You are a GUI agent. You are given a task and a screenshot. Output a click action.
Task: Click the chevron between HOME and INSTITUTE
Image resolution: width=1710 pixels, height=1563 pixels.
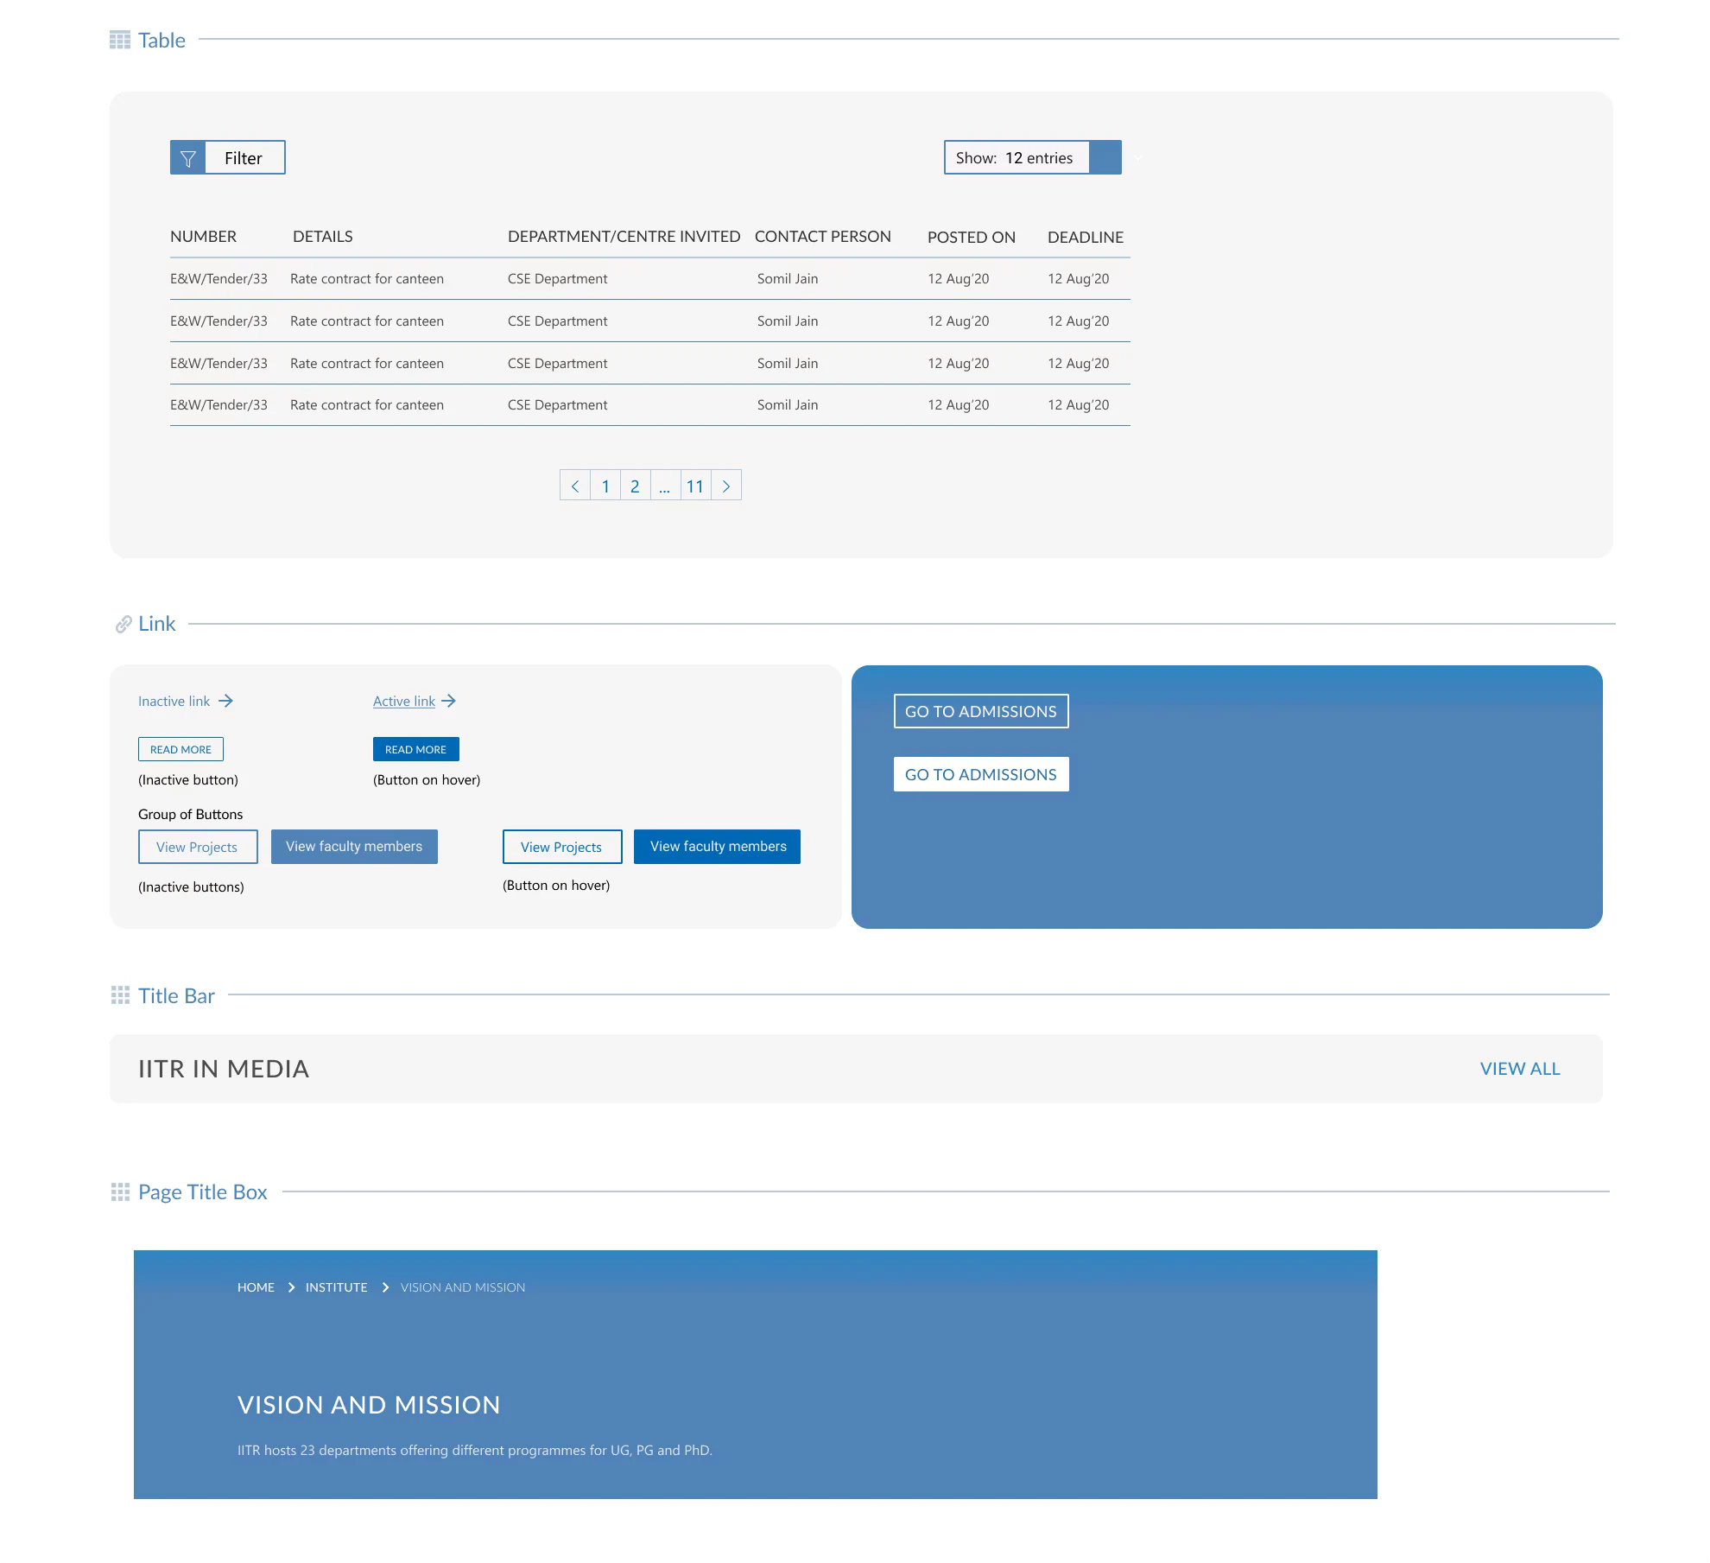point(291,1287)
